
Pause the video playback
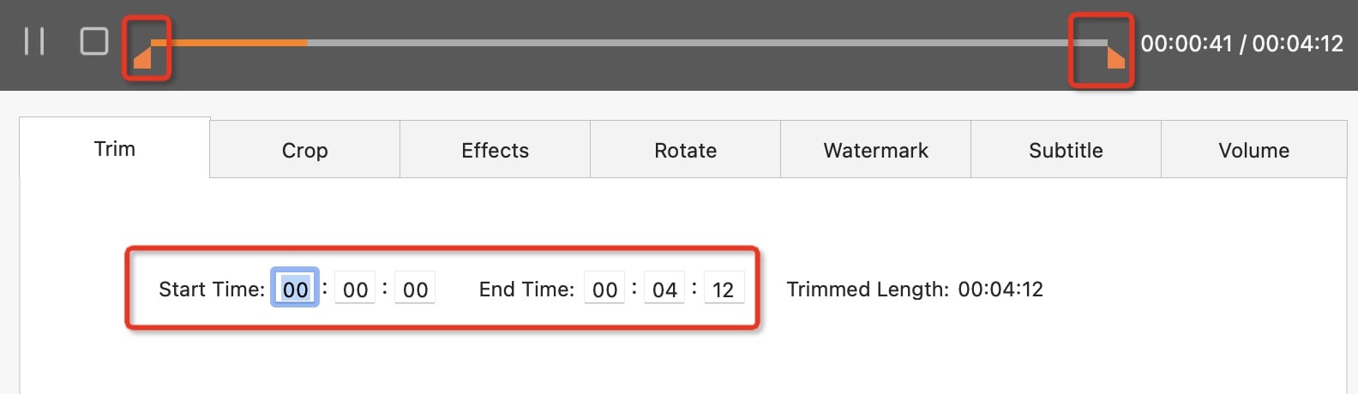point(34,41)
